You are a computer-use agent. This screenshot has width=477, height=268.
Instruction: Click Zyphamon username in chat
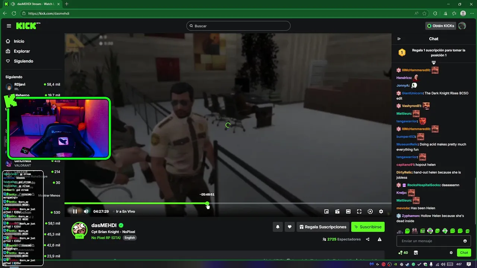pos(411,216)
